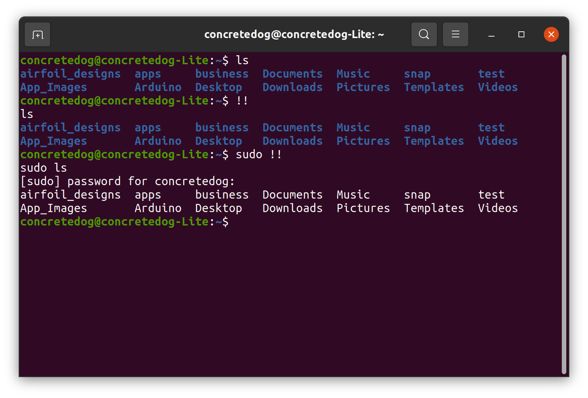Click the new tab icon at top left

click(x=37, y=34)
